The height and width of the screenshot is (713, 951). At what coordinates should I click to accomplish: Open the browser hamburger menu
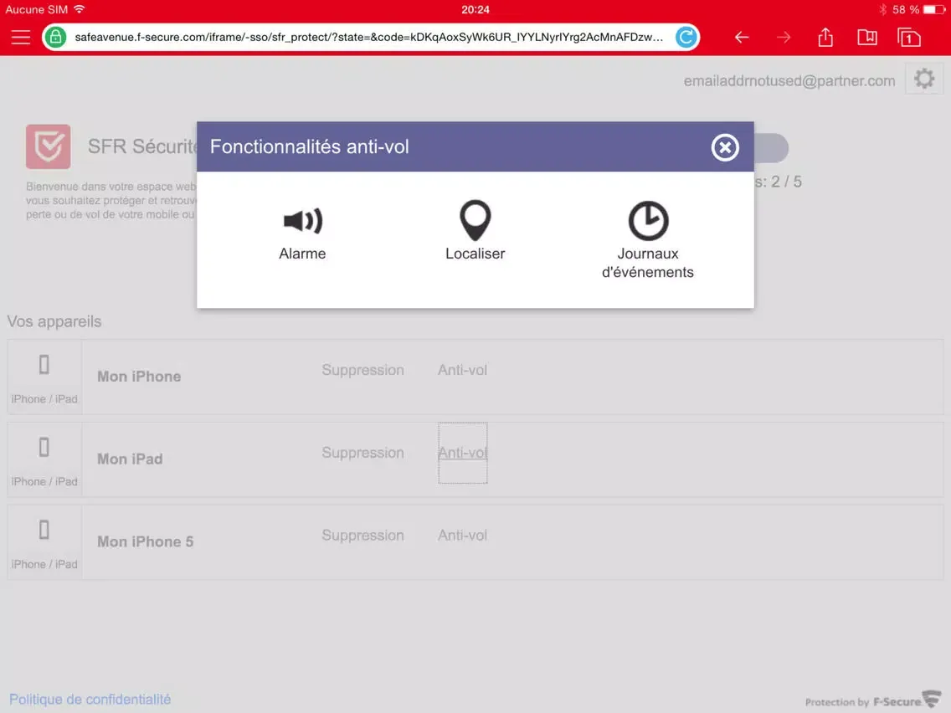point(21,37)
